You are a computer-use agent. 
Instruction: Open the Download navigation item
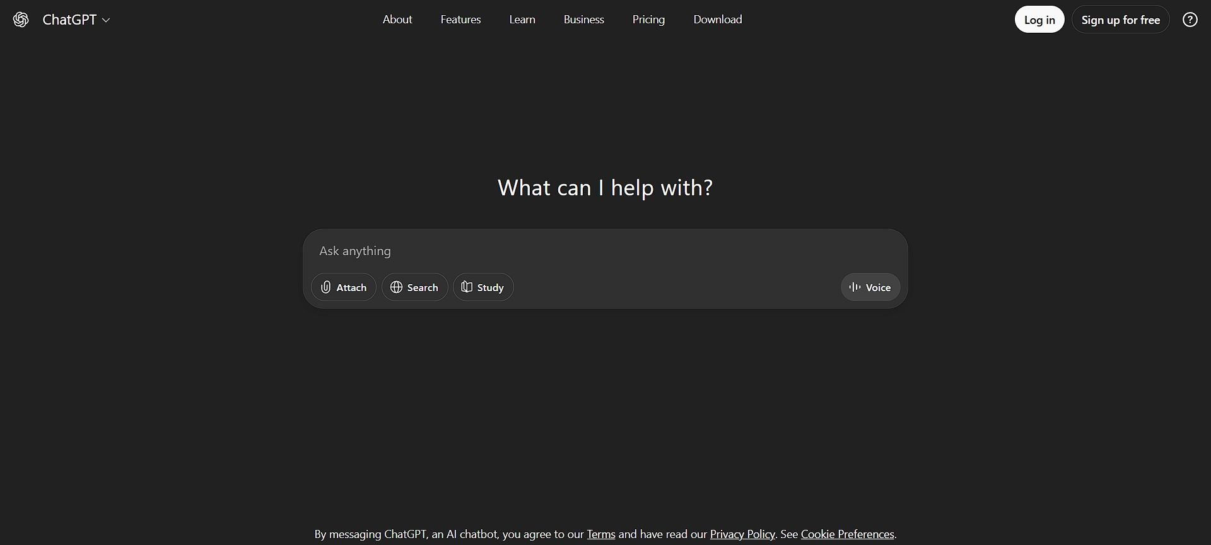(718, 20)
